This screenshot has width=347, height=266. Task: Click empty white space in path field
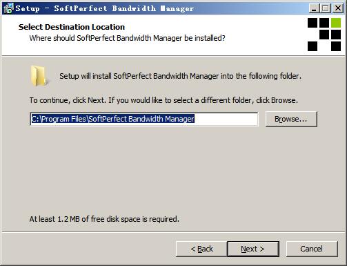(x=226, y=119)
